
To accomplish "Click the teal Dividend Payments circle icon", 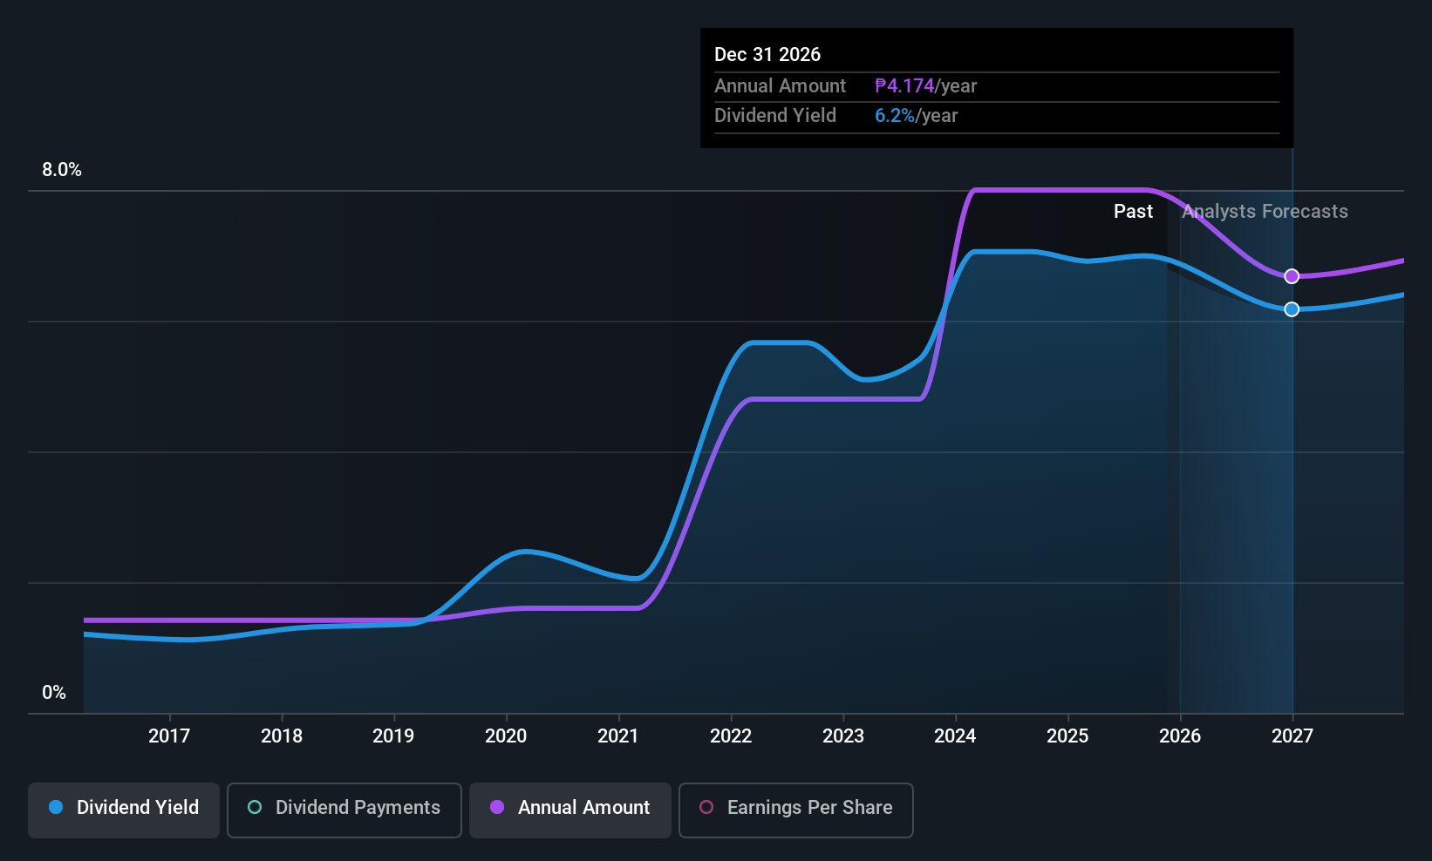I will click(x=255, y=808).
